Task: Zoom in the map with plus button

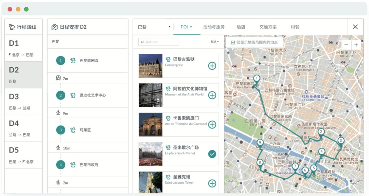Action: 356,45
